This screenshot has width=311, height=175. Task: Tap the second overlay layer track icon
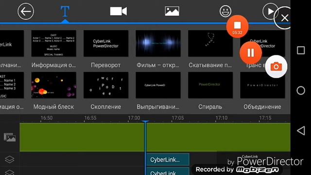pyautogui.click(x=10, y=172)
